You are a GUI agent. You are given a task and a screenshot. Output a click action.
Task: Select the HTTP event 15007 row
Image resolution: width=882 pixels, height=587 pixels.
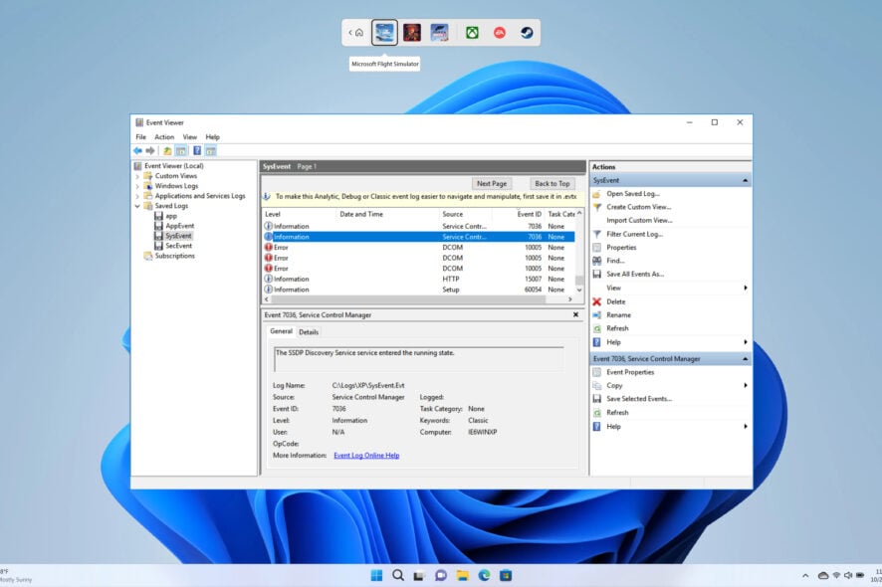coord(418,280)
